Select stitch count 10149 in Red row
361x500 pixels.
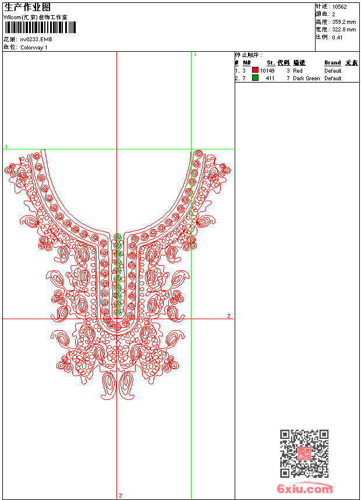tap(267, 71)
